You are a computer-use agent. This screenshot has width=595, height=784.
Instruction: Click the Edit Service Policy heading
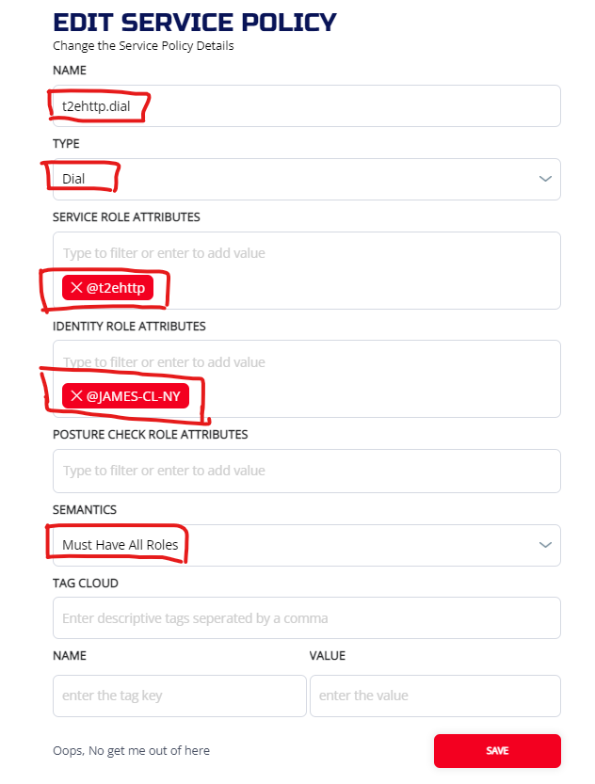(x=195, y=22)
